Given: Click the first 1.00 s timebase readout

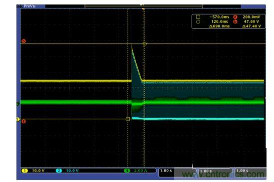Looking at the screenshot, I should pyautogui.click(x=166, y=171).
